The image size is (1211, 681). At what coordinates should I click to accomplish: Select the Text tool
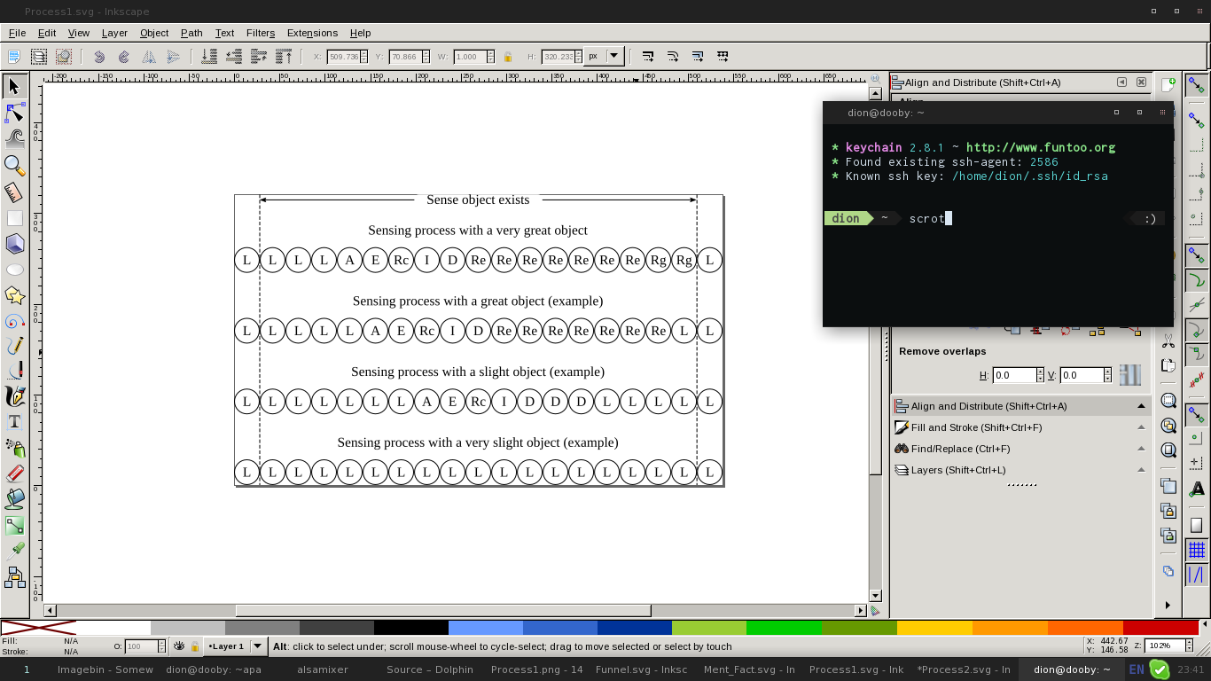pyautogui.click(x=14, y=422)
